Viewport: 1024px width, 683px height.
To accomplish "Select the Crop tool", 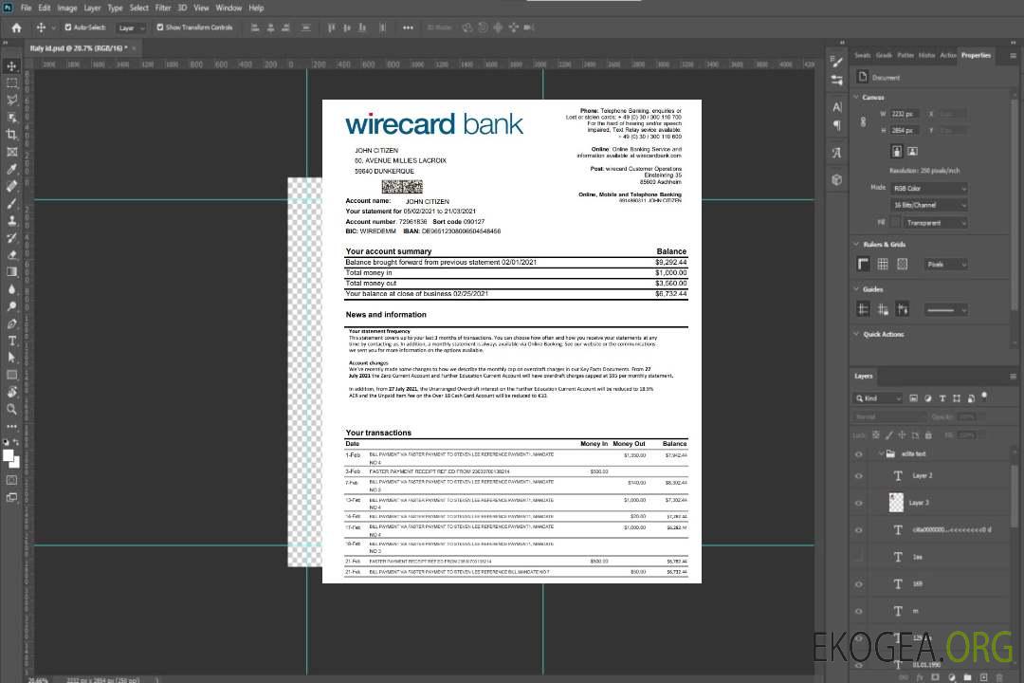I will point(11,135).
